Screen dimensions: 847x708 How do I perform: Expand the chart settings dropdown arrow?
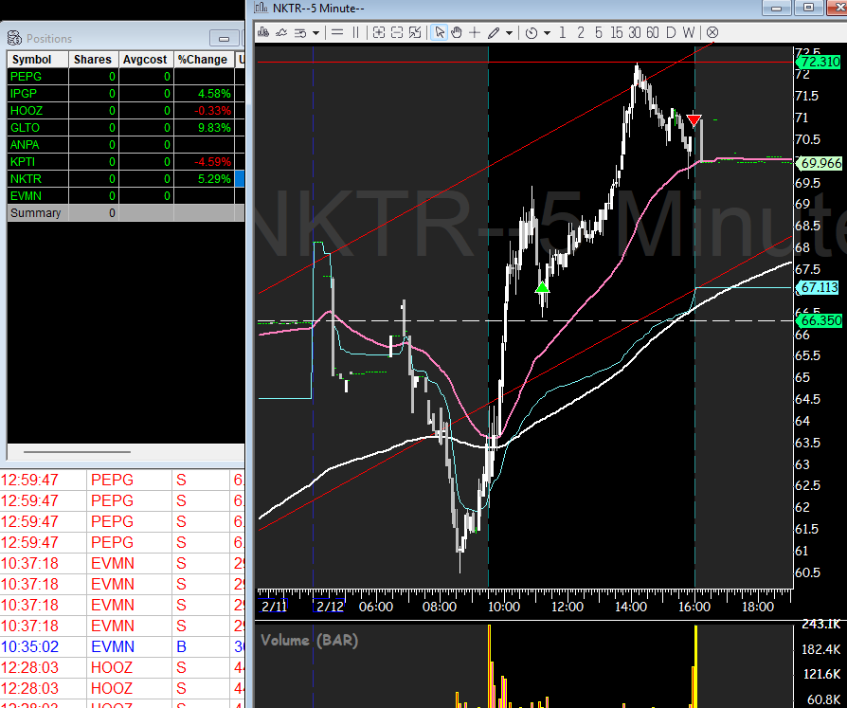(316, 33)
